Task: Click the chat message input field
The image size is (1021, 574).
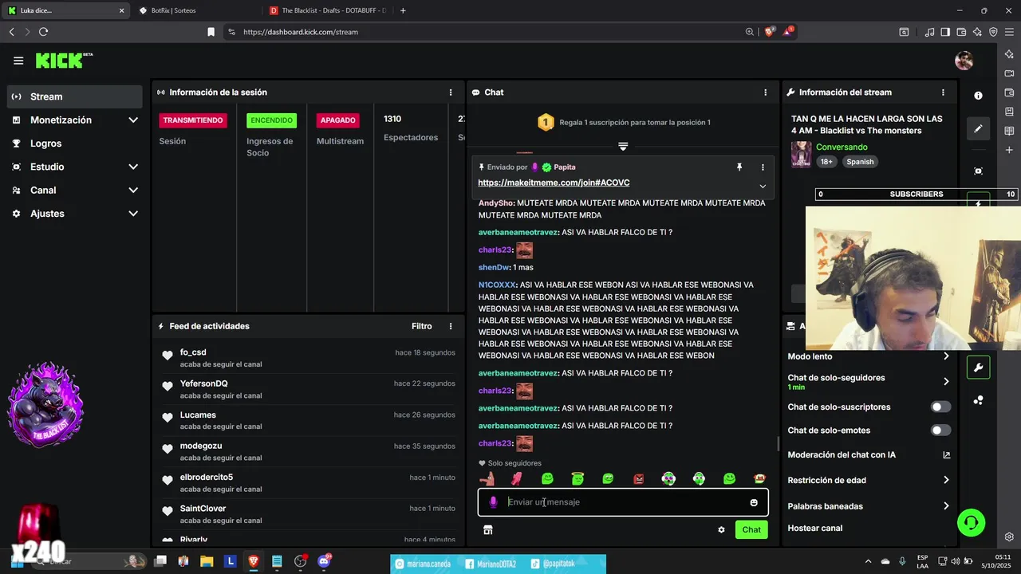Action: pos(623,502)
